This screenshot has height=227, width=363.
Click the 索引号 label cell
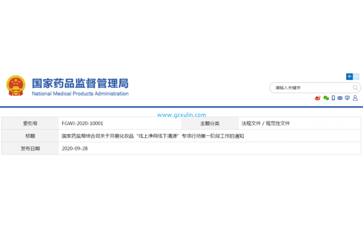pos(30,123)
